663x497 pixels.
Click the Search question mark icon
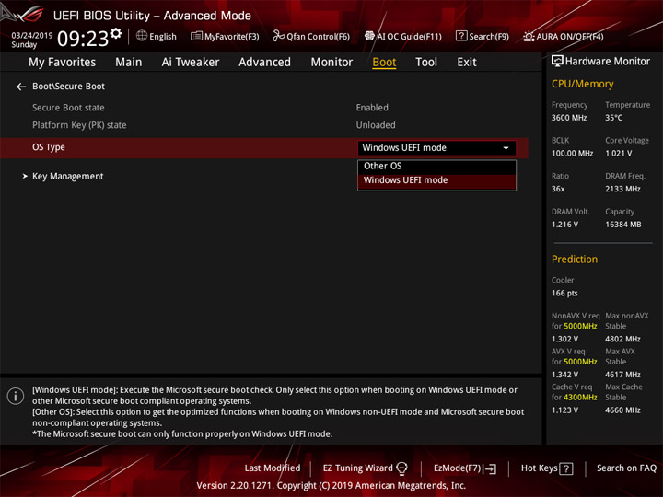point(461,36)
